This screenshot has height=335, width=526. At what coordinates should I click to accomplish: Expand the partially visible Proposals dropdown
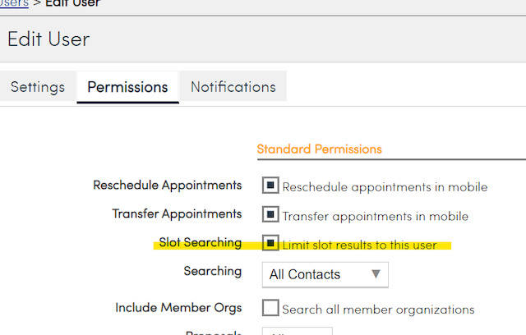pyautogui.click(x=297, y=331)
